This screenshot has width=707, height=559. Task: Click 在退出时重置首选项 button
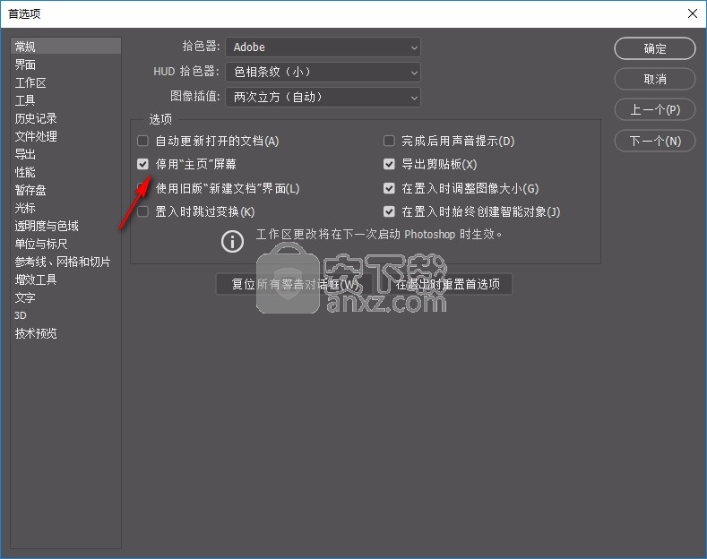[x=447, y=284]
